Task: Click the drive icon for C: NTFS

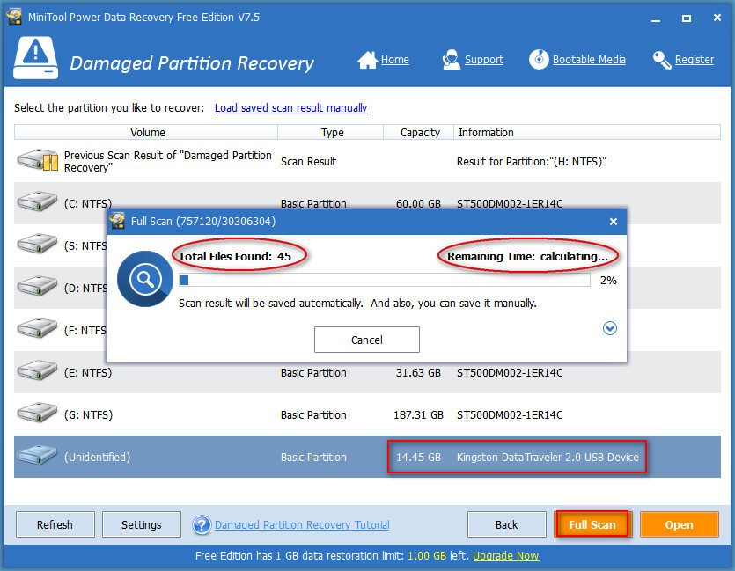Action: point(37,201)
